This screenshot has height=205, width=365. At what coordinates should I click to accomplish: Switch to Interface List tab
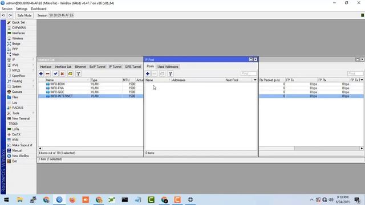point(63,67)
